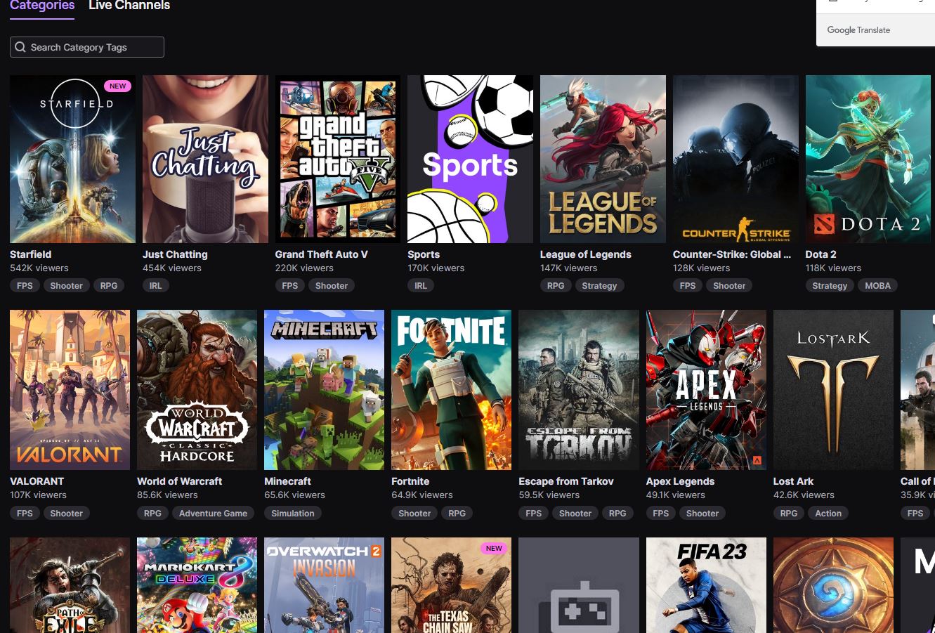The width and height of the screenshot is (935, 633).
Task: Open the Counter-Strike cover art
Action: coord(735,159)
